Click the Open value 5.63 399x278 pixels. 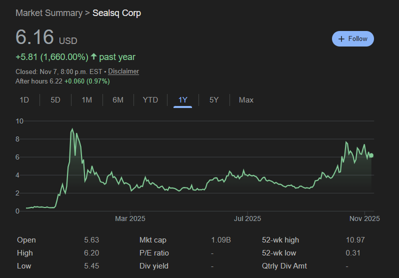[x=91, y=240]
